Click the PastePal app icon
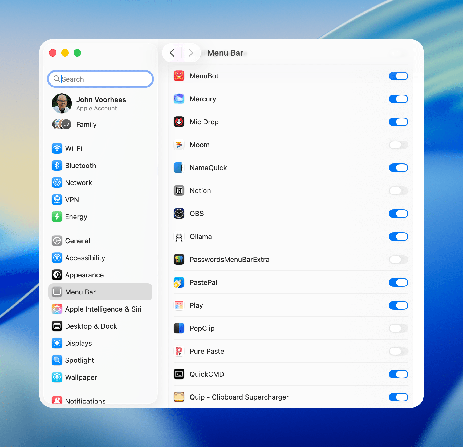The width and height of the screenshot is (463, 447). 179,282
